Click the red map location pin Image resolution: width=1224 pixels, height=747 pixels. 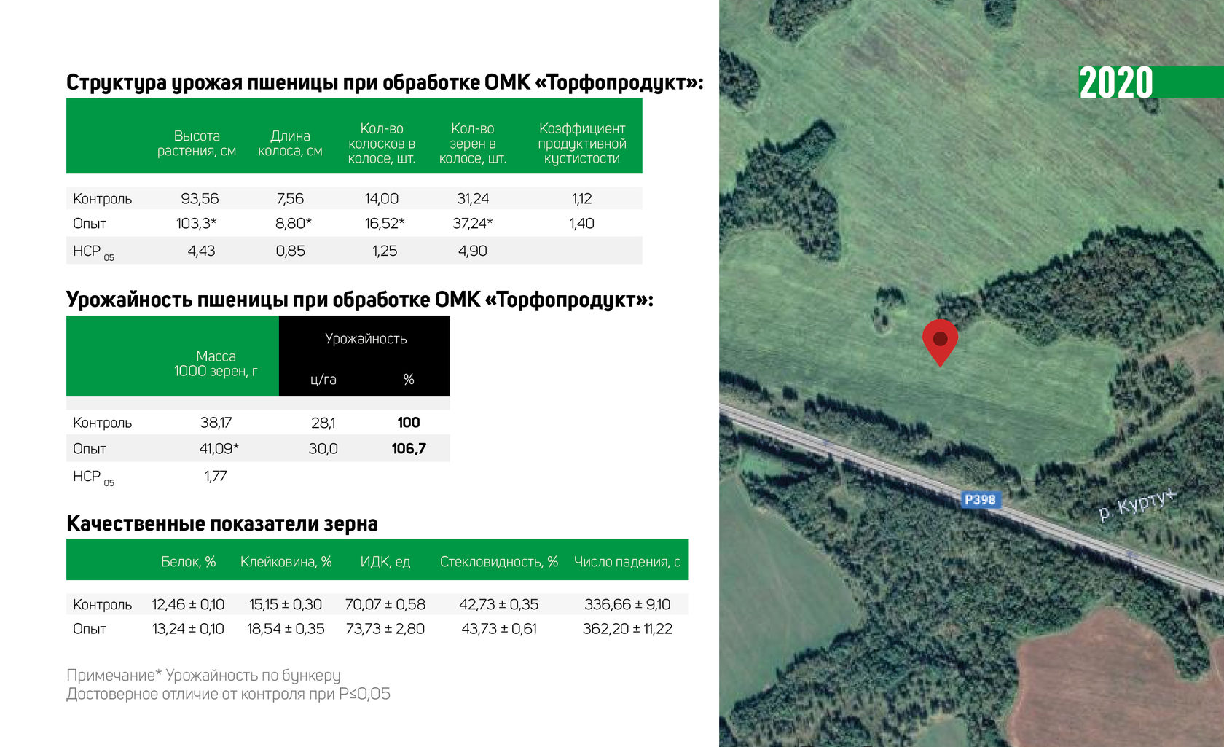coord(940,343)
